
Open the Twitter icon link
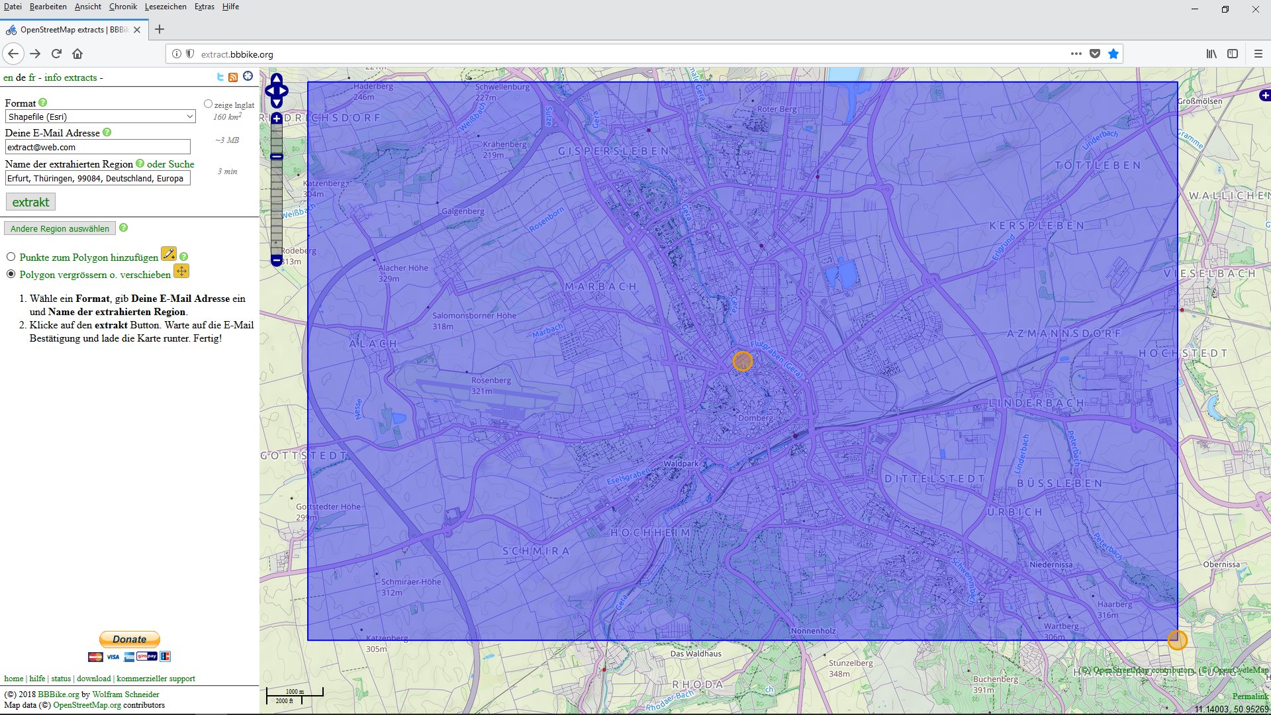click(x=220, y=77)
